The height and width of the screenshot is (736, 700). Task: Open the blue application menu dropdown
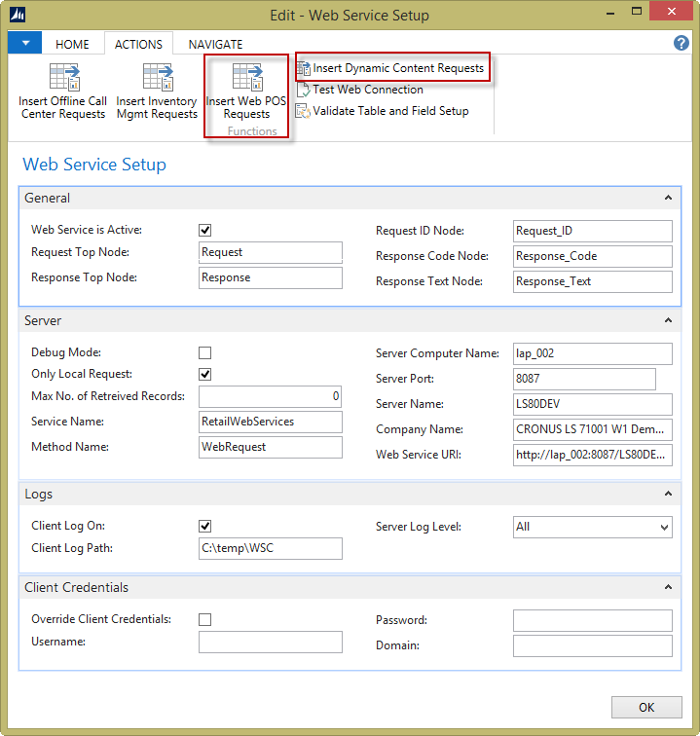(25, 44)
